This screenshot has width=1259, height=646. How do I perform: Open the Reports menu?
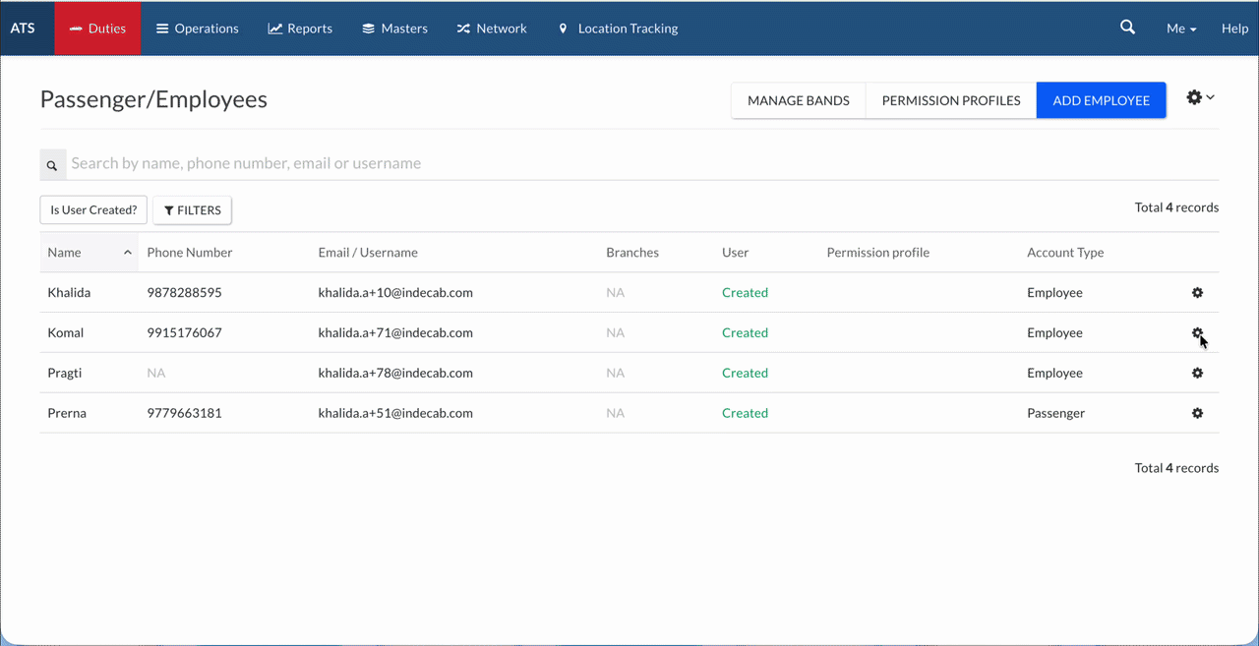pos(300,29)
